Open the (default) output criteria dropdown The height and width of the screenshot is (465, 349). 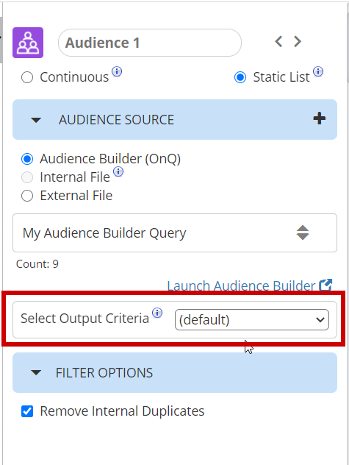(252, 319)
